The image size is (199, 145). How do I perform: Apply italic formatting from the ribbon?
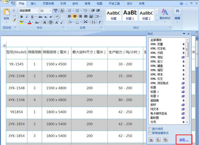(x=27, y=17)
